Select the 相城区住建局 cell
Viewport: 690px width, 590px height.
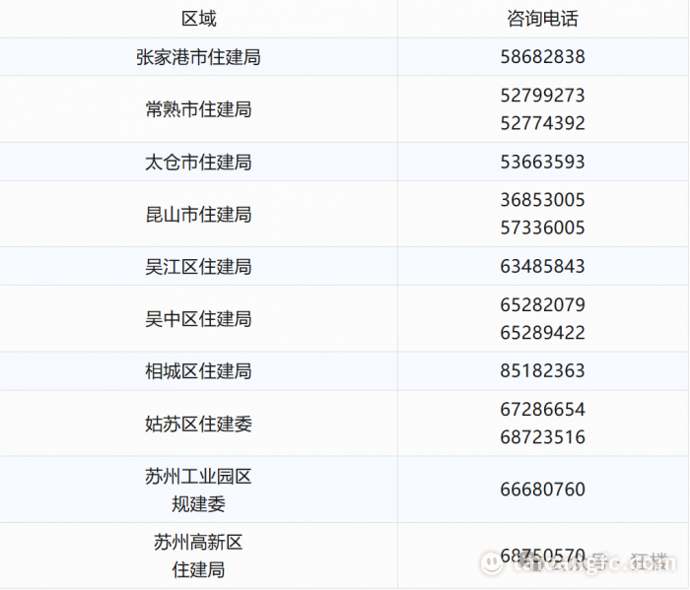pyautogui.click(x=198, y=370)
